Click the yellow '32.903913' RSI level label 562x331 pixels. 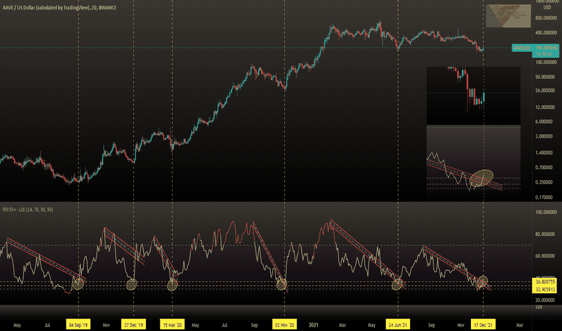coord(545,289)
